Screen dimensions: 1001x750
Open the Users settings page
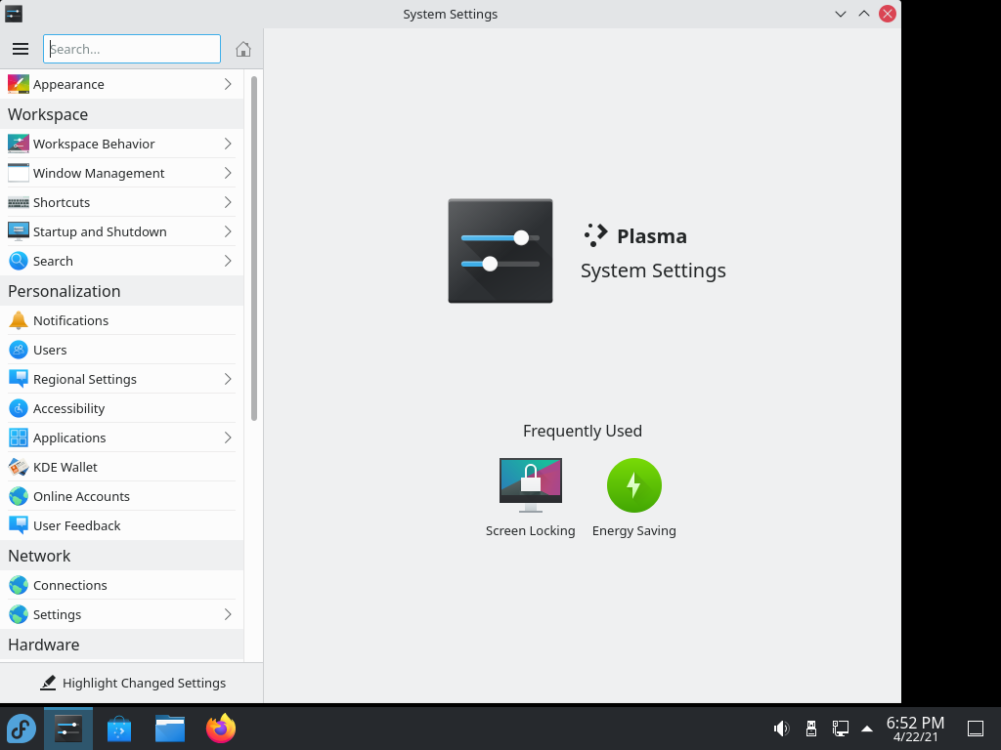[121, 350]
